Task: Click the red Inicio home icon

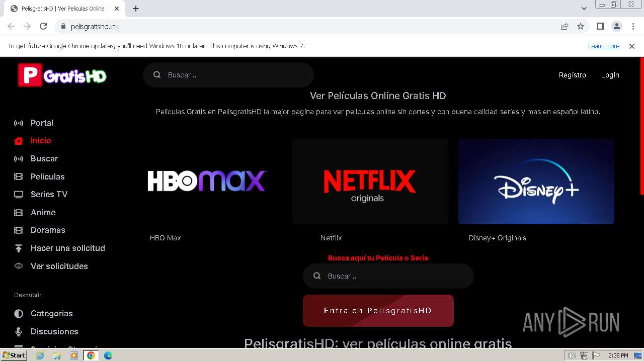Action: [19, 141]
